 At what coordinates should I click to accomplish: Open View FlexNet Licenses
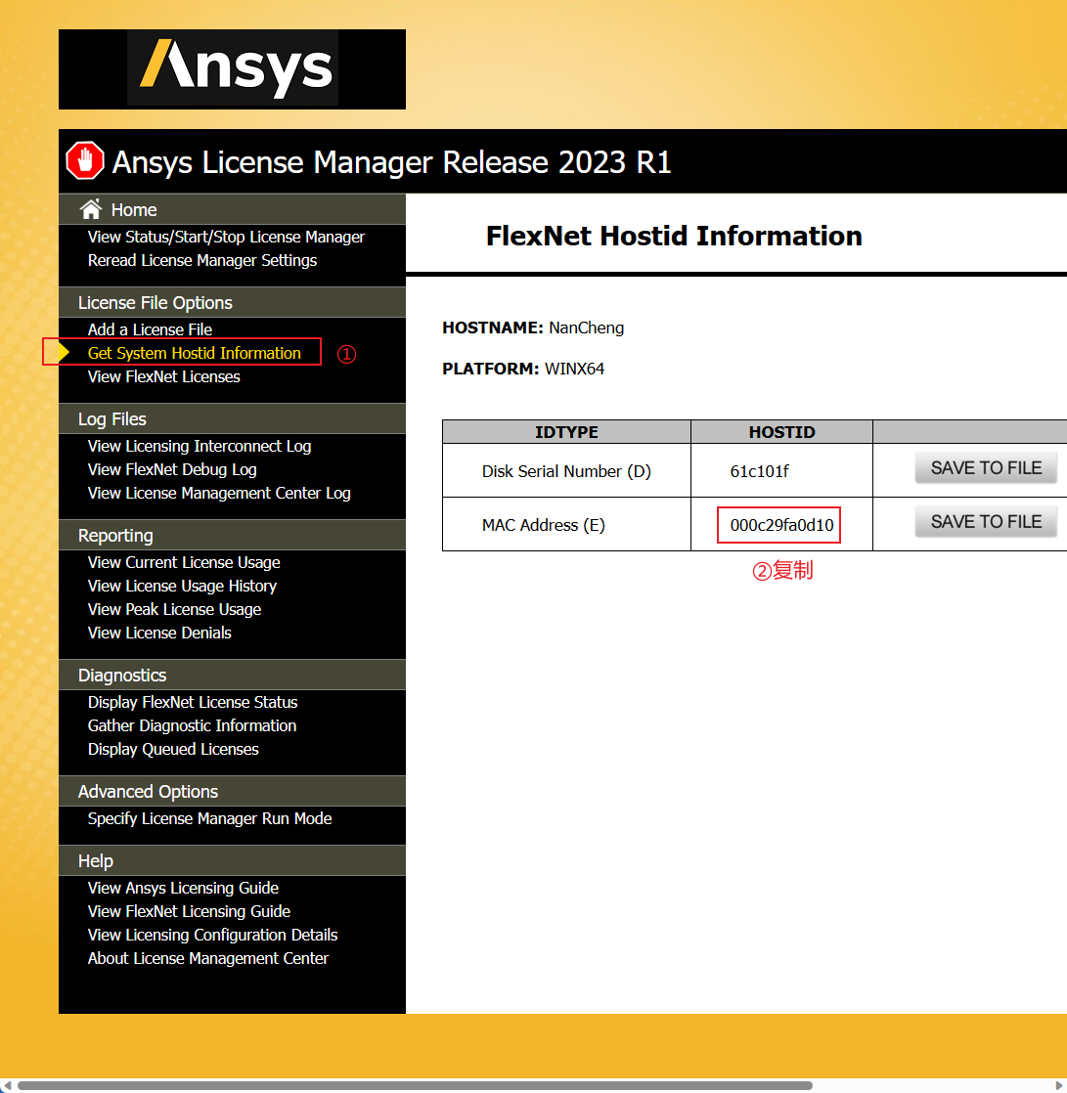[164, 377]
